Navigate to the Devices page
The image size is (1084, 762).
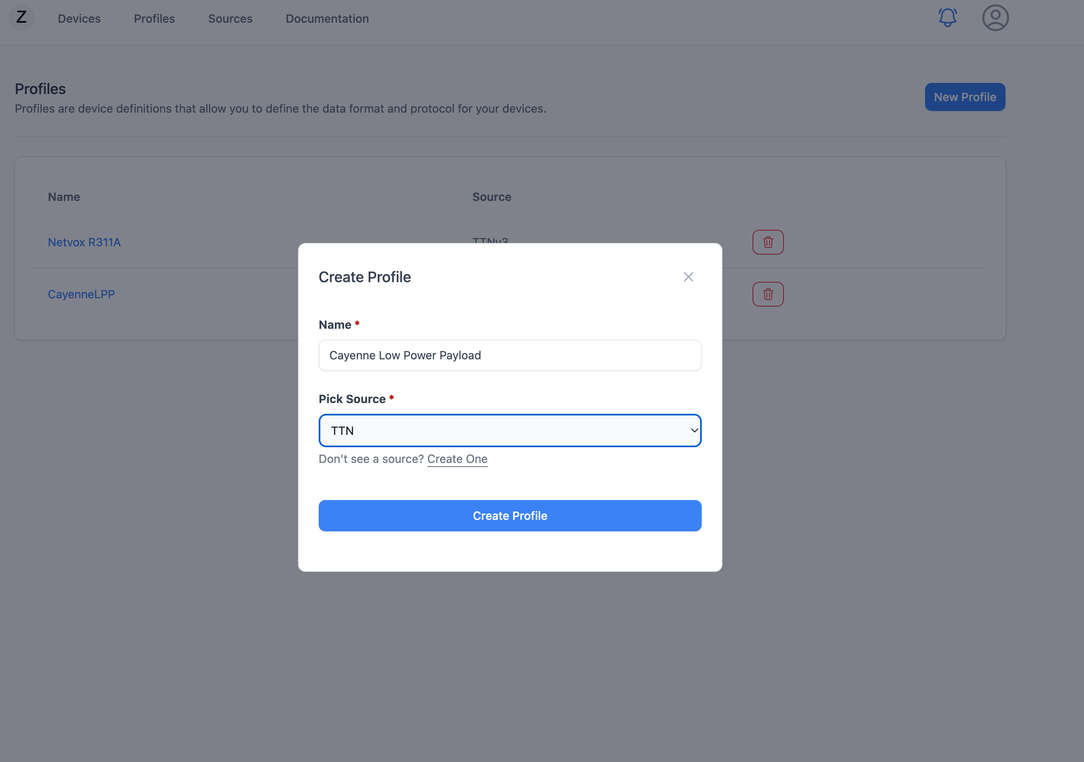[79, 19]
